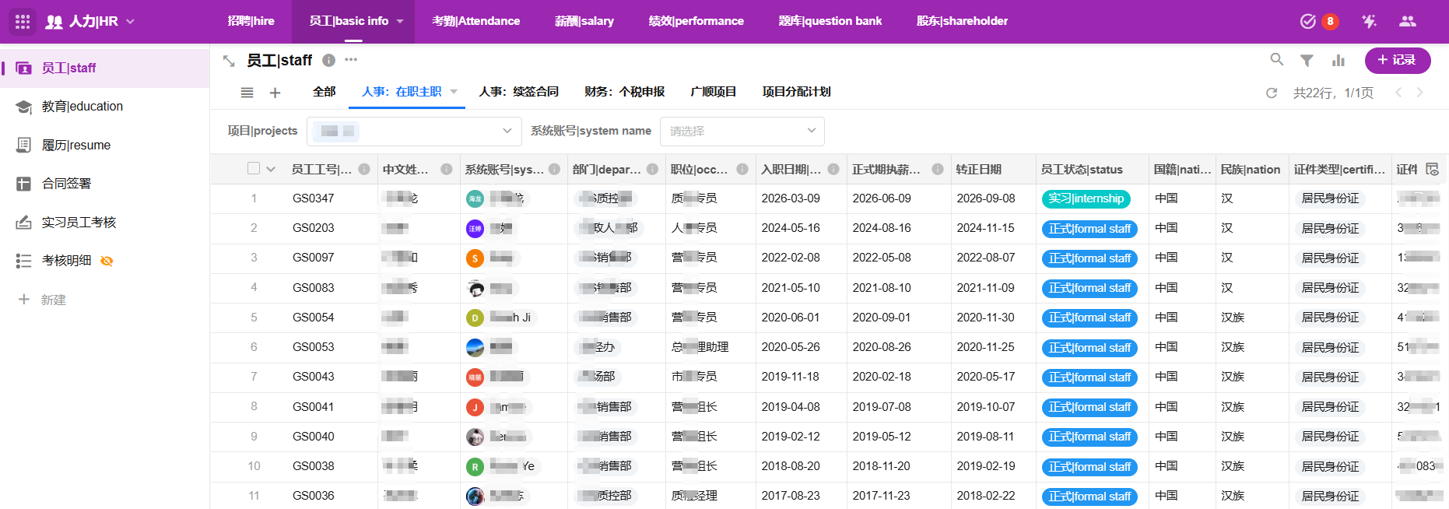Select the 人事: 续签合同 view
Screen dimensions: 1449x509
(518, 92)
